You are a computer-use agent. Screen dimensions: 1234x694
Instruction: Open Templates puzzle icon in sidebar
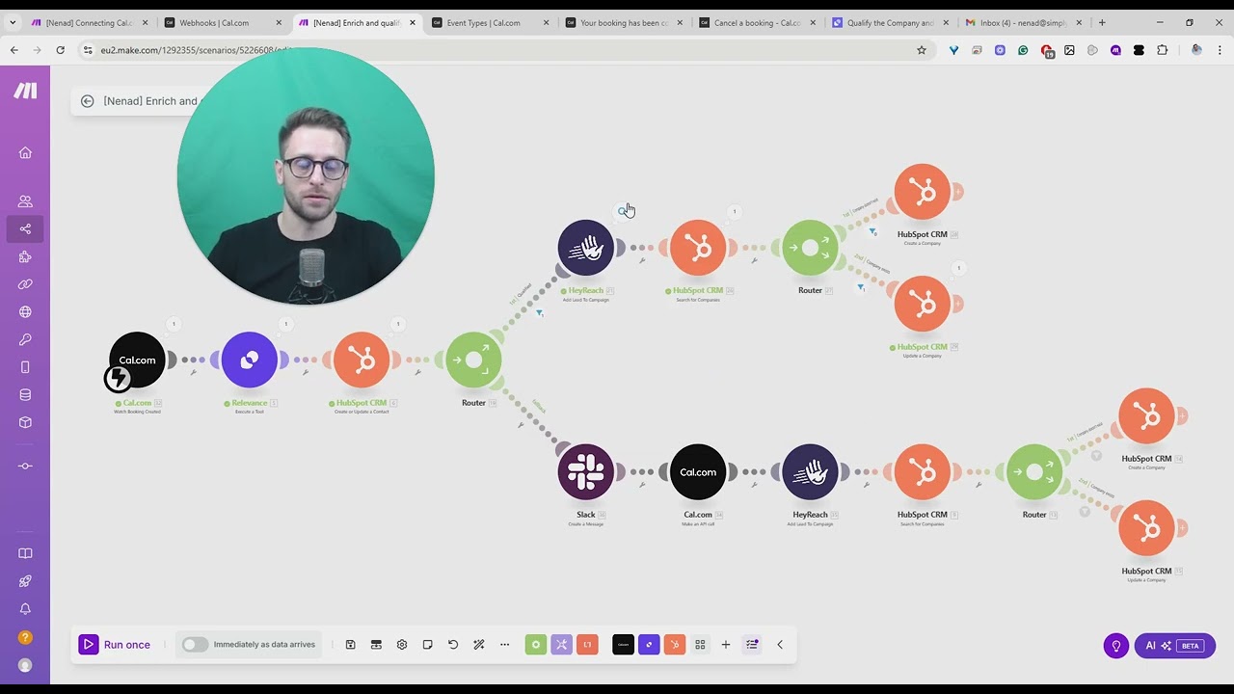pos(25,256)
